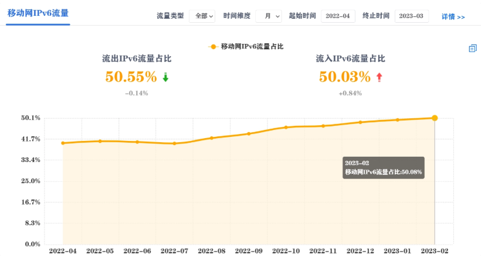Click the 2023-01 data point on the line

click(x=398, y=120)
